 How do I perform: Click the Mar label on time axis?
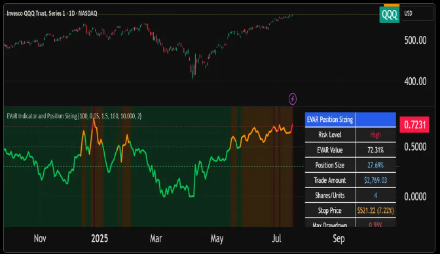coord(156,238)
